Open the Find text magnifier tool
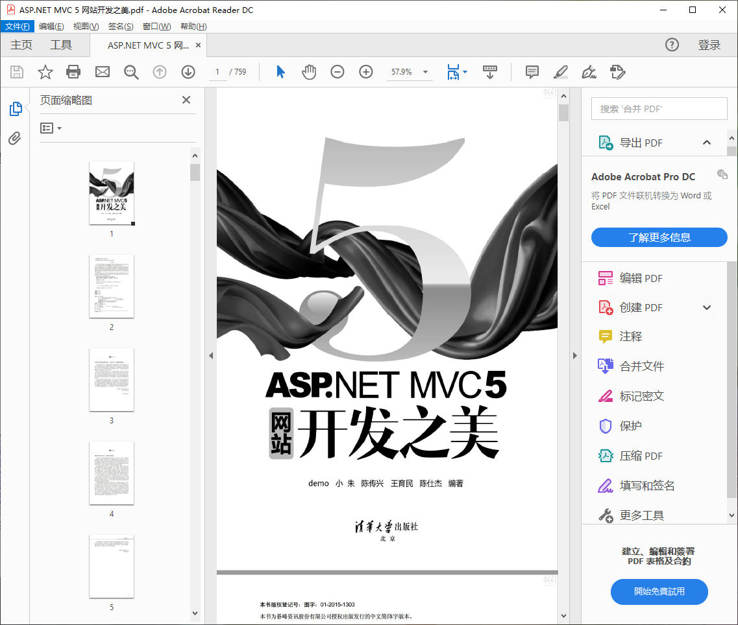This screenshot has width=738, height=625. click(131, 72)
